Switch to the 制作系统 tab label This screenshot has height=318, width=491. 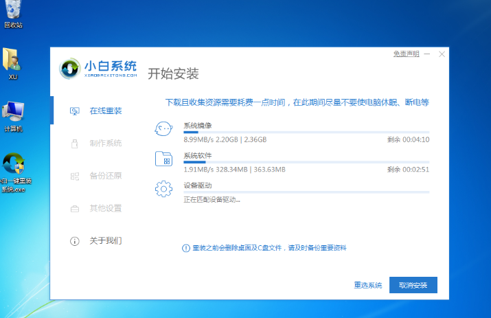pyautogui.click(x=105, y=143)
